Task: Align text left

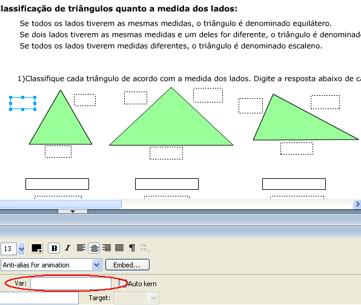Action: coord(81,248)
